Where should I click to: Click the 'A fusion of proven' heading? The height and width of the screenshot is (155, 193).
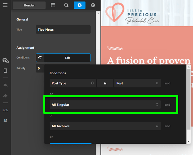coord(149,60)
